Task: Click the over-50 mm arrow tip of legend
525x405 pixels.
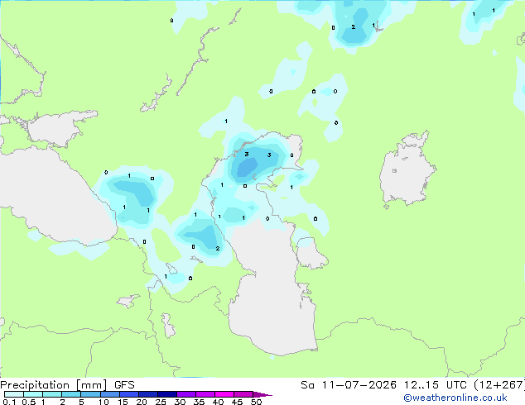Action: [x=262, y=394]
